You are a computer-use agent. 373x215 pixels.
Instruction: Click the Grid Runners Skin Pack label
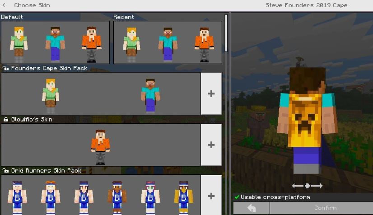pos(46,171)
